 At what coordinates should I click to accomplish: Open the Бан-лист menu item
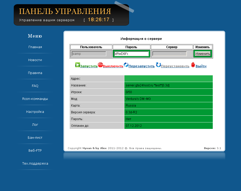pos(35,138)
